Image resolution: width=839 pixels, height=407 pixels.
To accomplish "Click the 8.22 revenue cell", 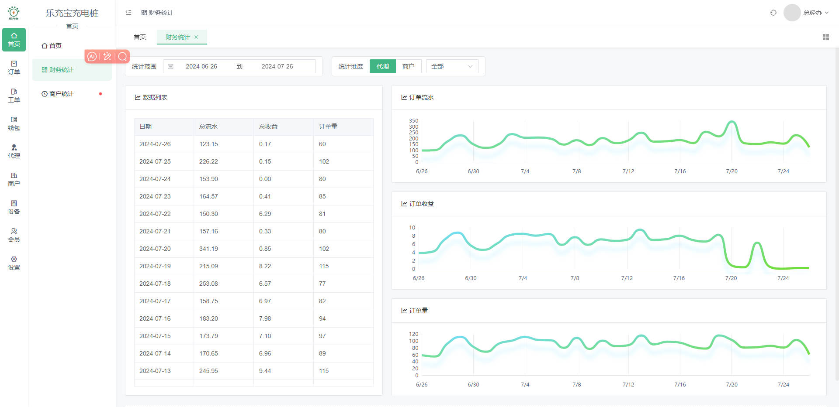I will 284,266.
